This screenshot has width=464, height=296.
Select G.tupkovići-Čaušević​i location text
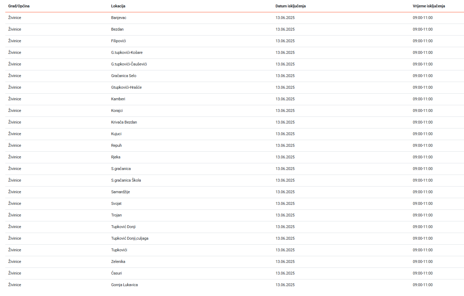pyautogui.click(x=129, y=64)
